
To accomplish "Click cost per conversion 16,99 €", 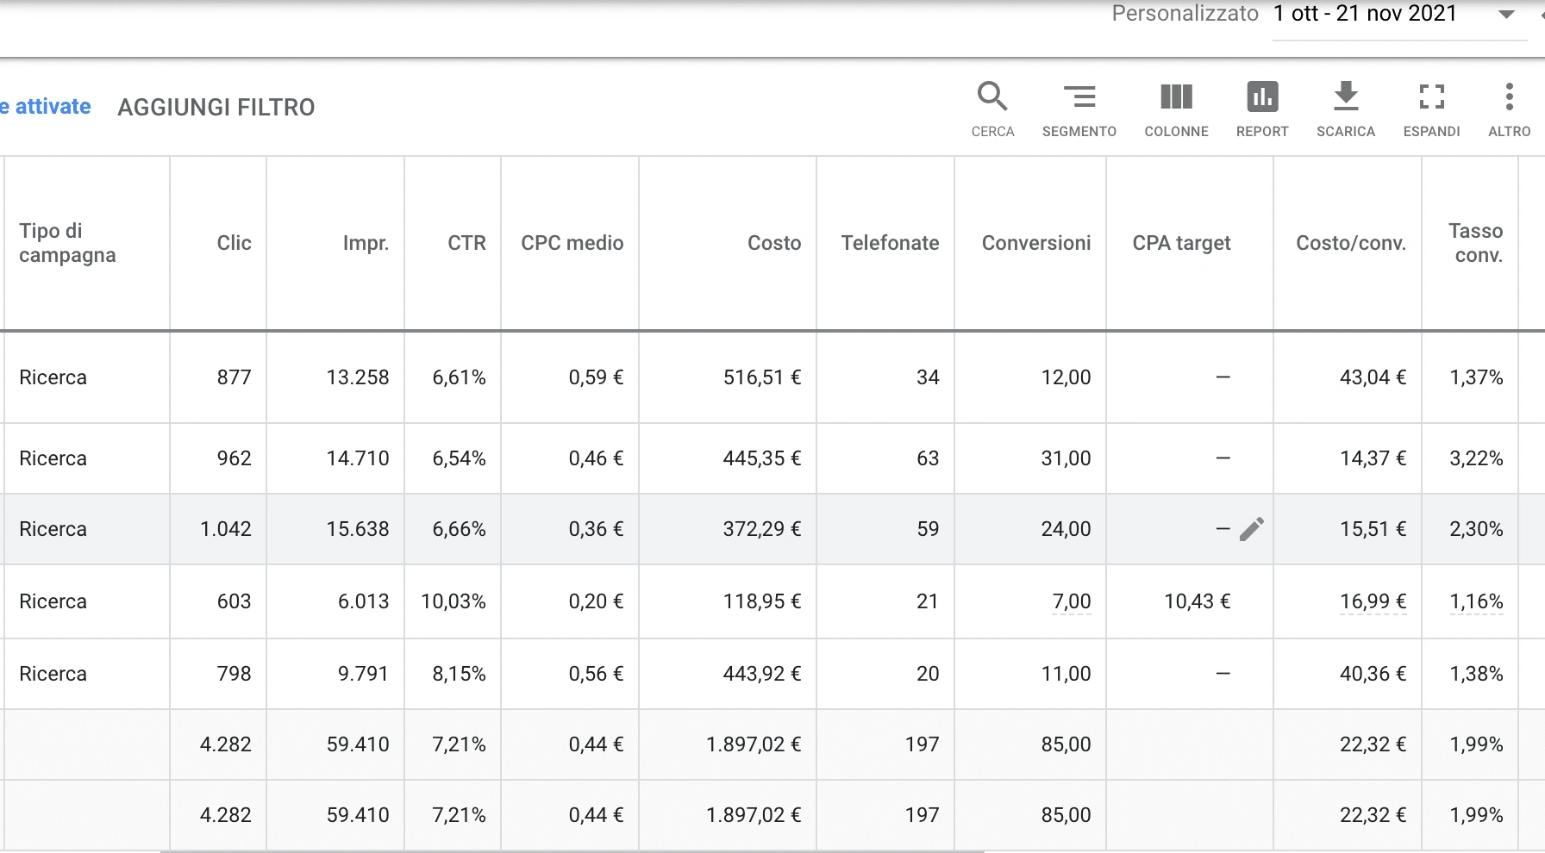I will click(x=1373, y=601).
